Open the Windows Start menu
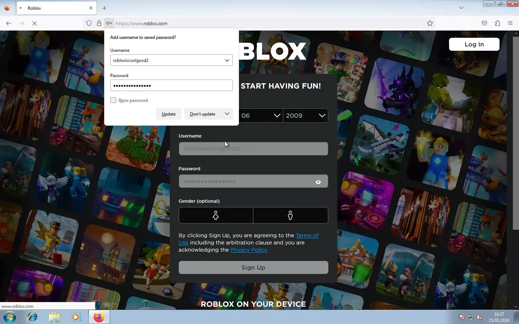 pyautogui.click(x=10, y=317)
